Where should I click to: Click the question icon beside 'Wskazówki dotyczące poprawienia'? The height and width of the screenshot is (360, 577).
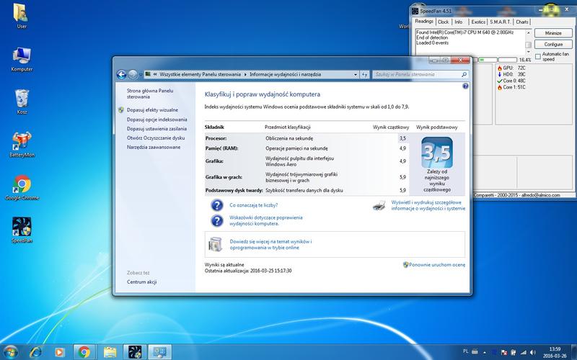pos(217,220)
